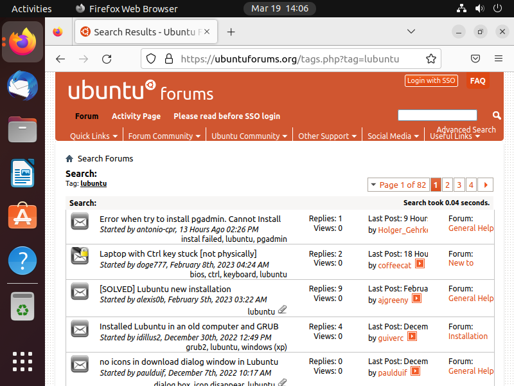
Task: Open Thunderbird Mail from the dock
Action: (22, 86)
